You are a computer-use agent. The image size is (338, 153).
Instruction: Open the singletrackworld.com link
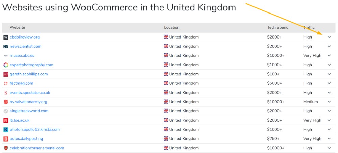(x=29, y=111)
